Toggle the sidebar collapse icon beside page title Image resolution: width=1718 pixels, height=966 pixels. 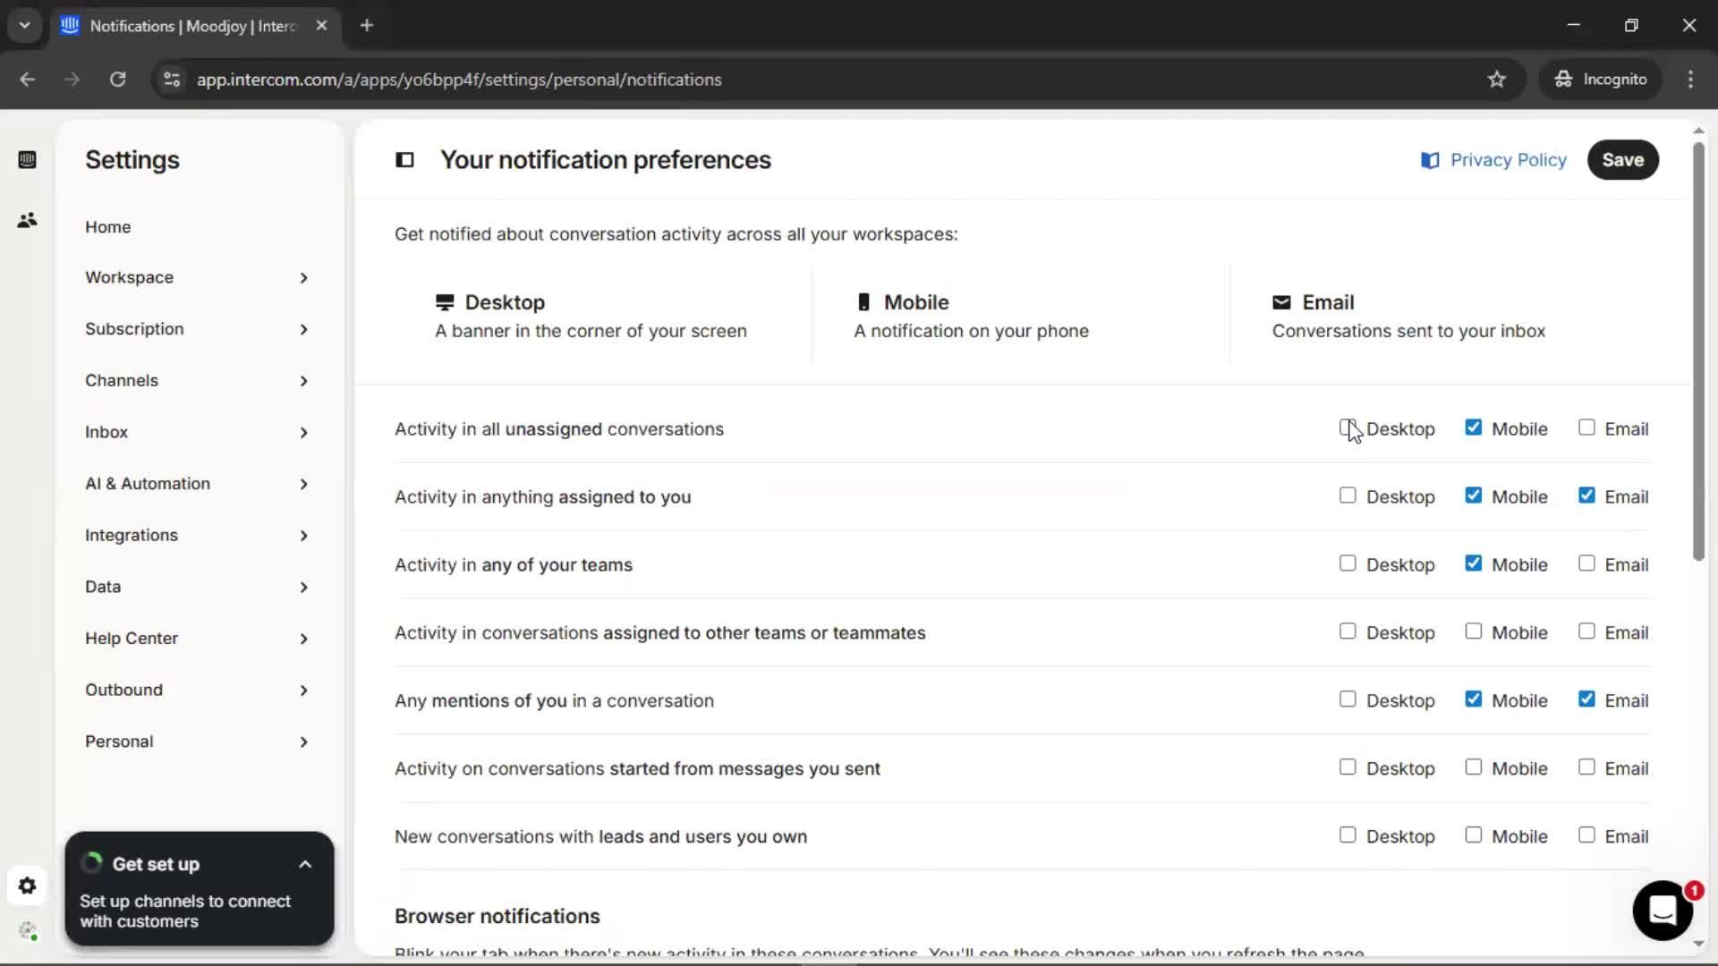pyautogui.click(x=404, y=160)
